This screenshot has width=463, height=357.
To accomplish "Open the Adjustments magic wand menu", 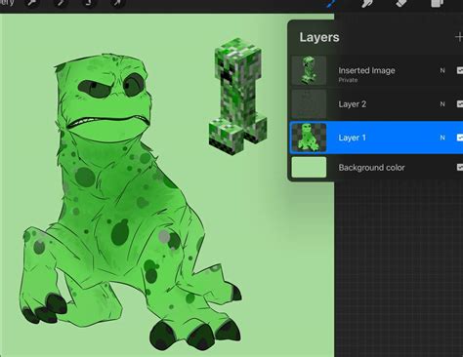I will pyautogui.click(x=61, y=3).
